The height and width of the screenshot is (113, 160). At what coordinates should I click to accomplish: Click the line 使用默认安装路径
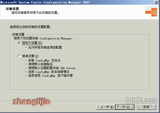pyautogui.click(x=40, y=64)
